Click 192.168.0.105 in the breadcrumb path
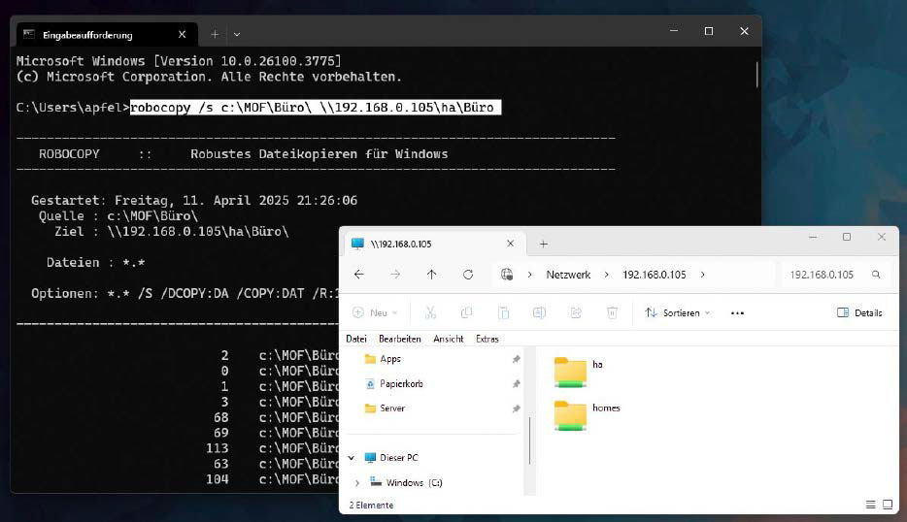 [x=655, y=275]
